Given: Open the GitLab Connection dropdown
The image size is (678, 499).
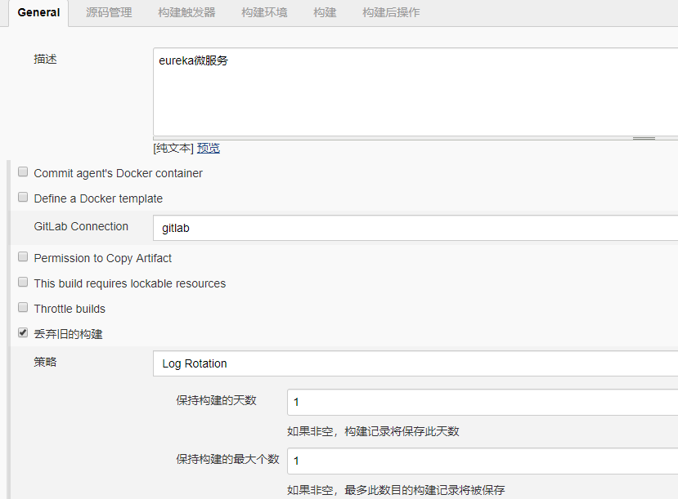Looking at the screenshot, I should pos(415,228).
